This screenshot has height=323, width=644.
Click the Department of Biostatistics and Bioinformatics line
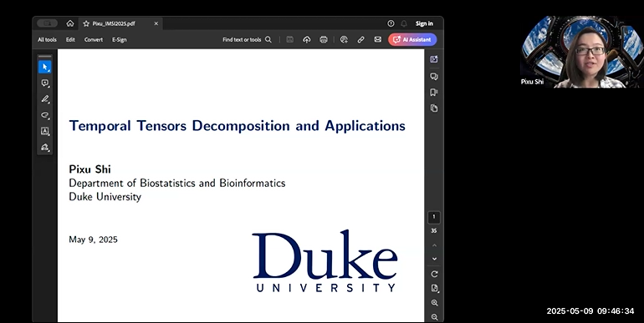coord(177,183)
